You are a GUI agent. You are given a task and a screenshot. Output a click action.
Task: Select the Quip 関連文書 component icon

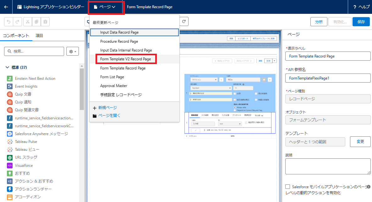10,110
